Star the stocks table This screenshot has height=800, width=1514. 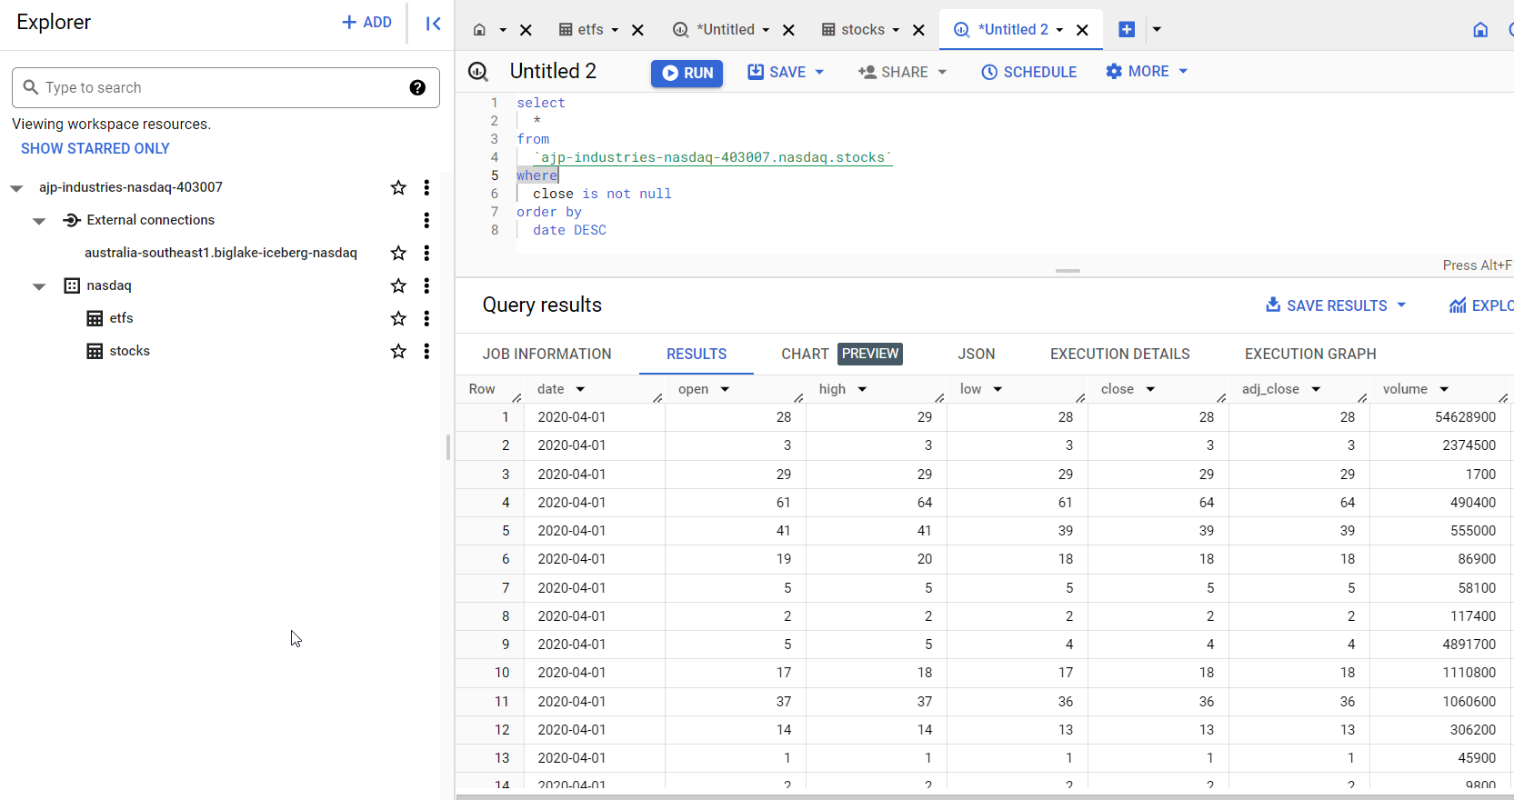[x=398, y=351]
